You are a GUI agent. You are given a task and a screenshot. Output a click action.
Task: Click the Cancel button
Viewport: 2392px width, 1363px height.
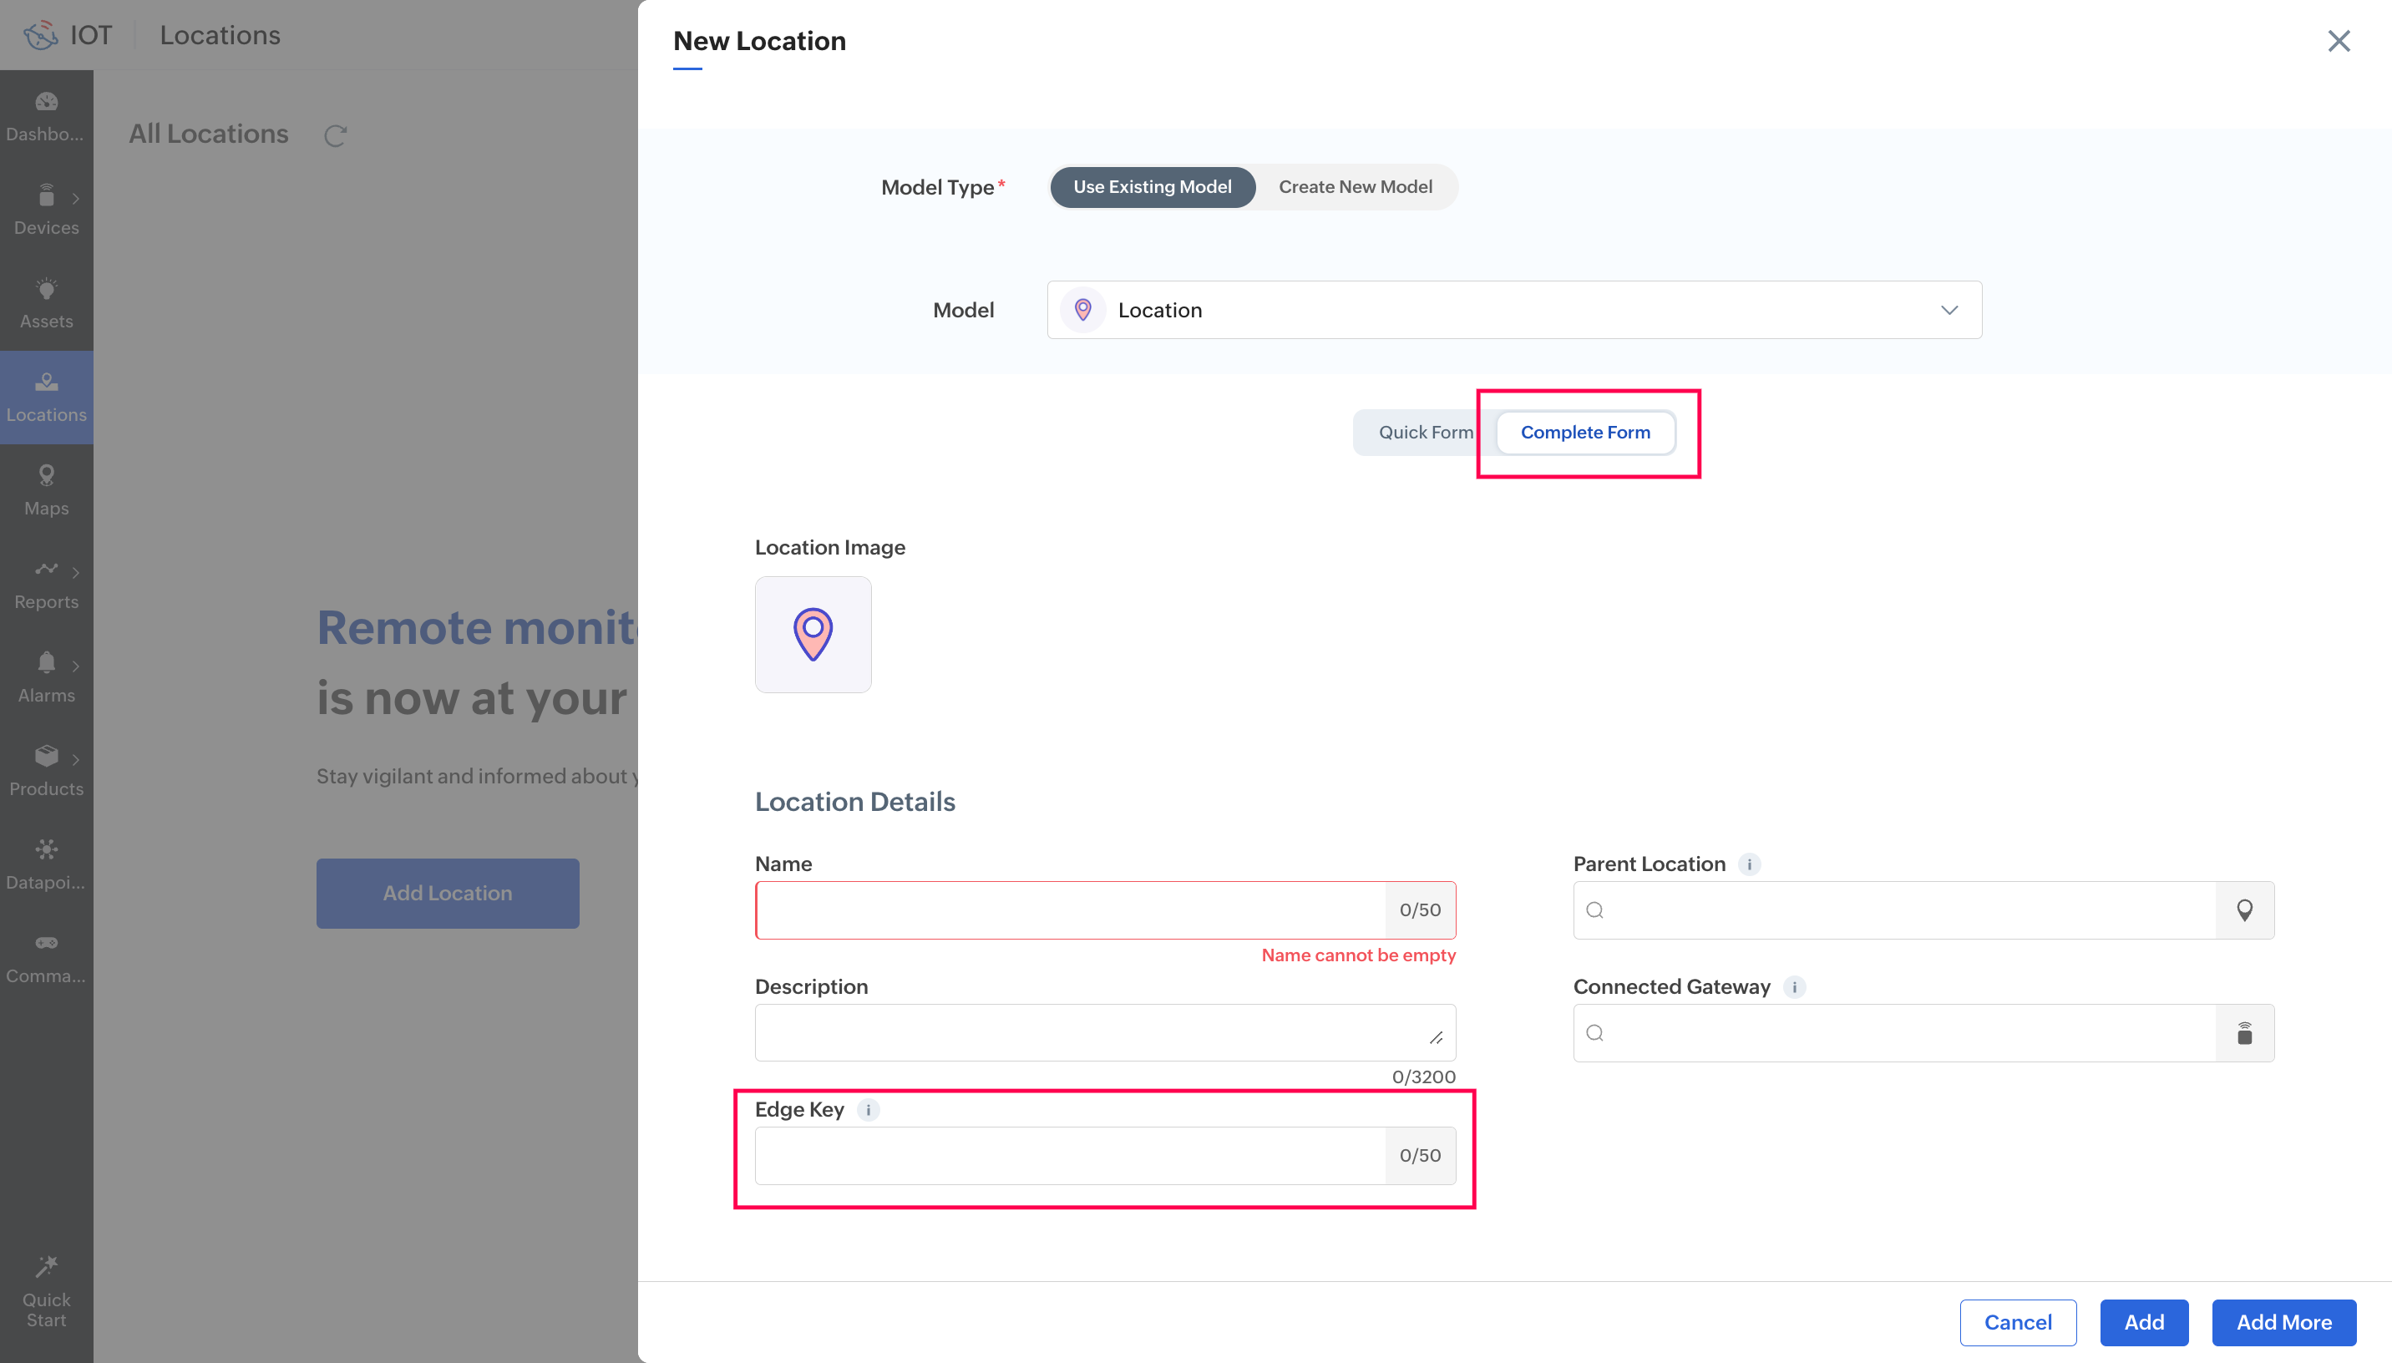tap(2017, 1322)
